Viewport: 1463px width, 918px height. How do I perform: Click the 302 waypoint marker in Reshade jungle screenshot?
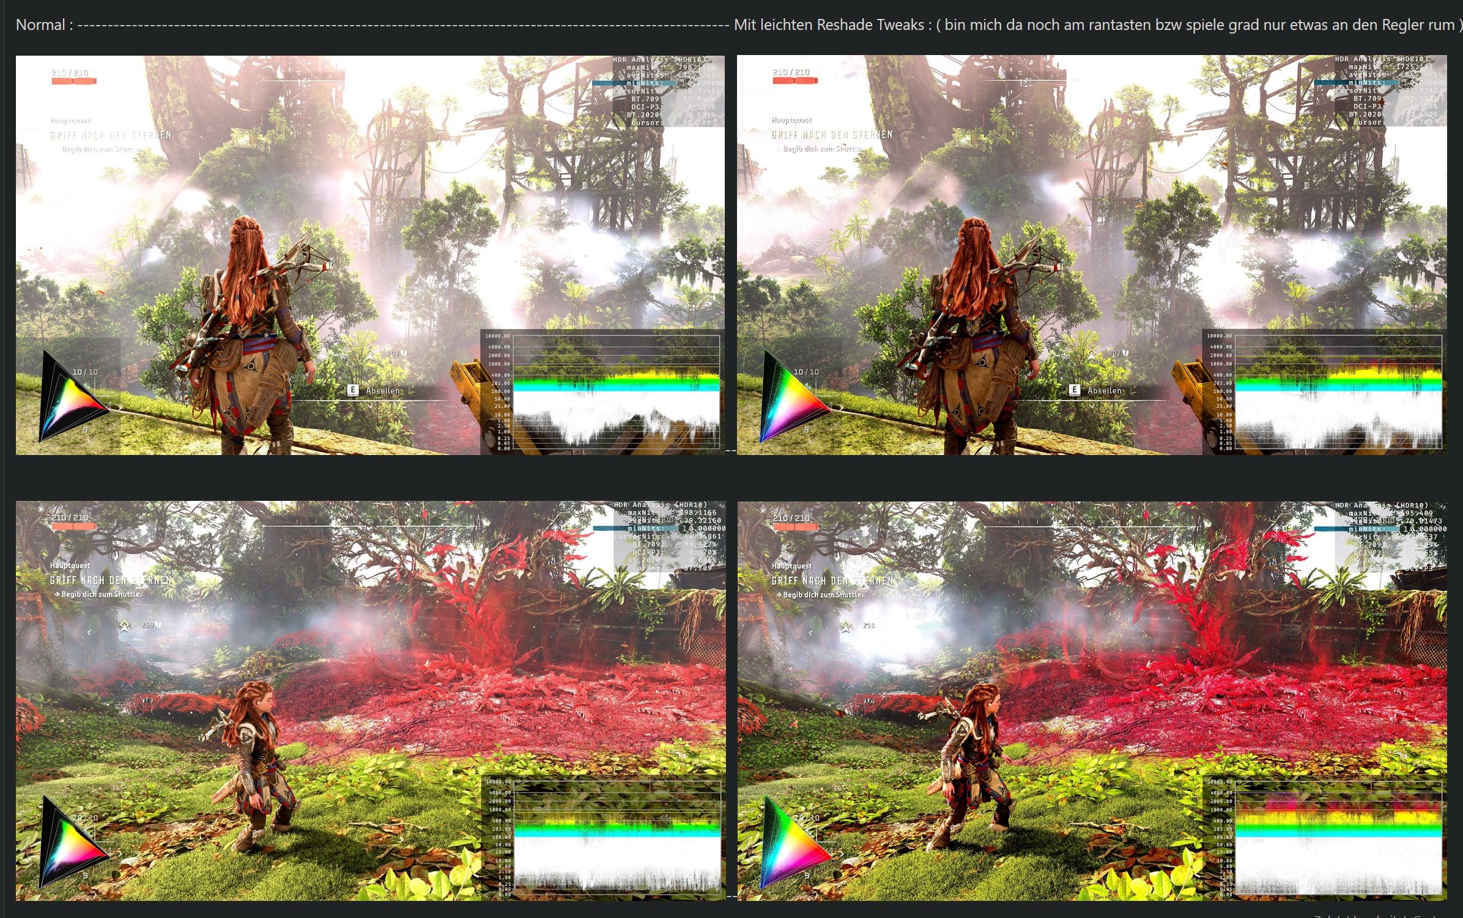1108,354
